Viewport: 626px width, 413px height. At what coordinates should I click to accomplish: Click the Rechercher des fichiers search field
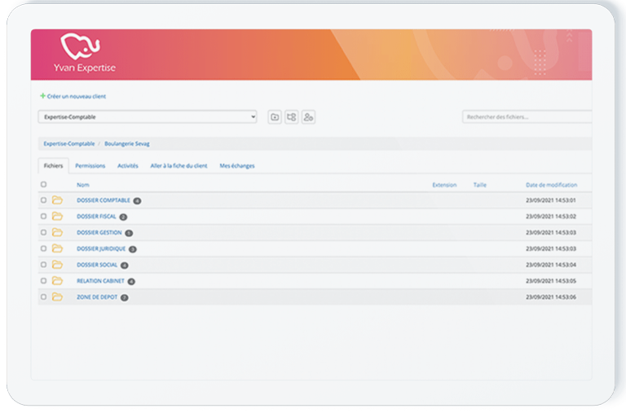pos(527,117)
